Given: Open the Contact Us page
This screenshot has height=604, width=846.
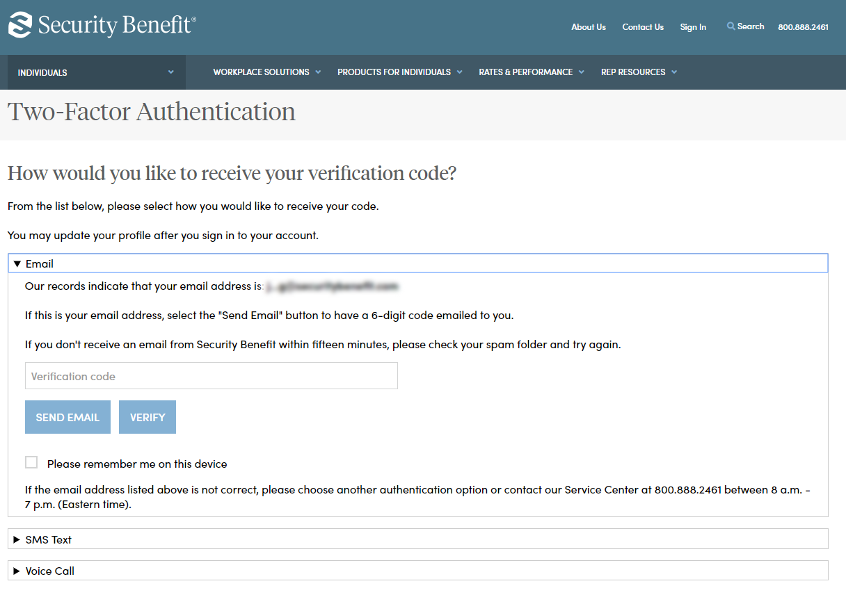Looking at the screenshot, I should tap(643, 27).
